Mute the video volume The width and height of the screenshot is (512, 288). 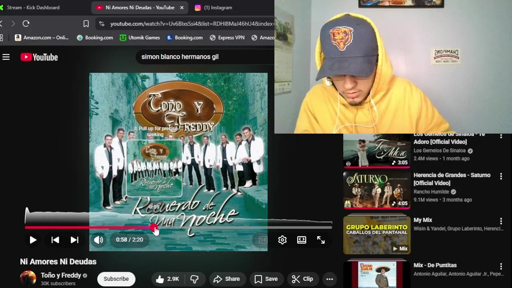pos(98,240)
